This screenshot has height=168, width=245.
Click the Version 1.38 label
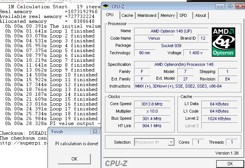coord(227,153)
